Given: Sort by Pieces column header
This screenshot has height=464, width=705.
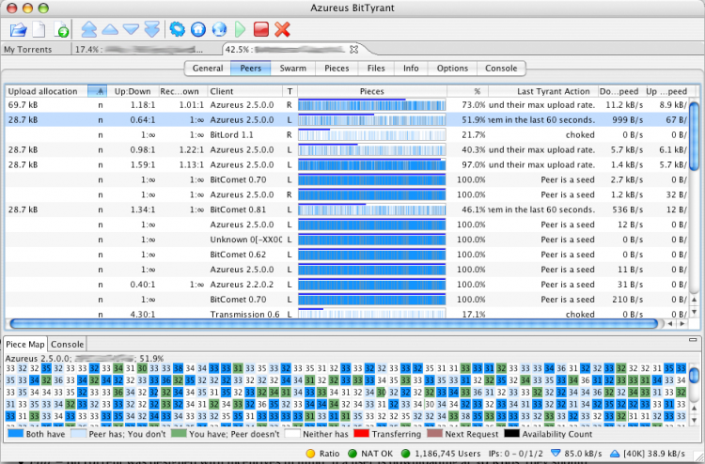Looking at the screenshot, I should click(x=372, y=91).
